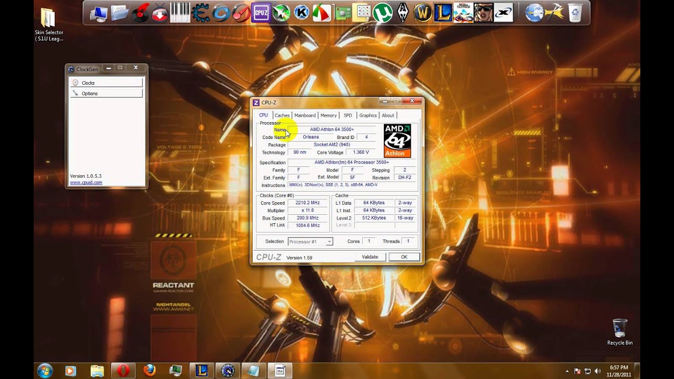Open the Cheat Engine icon in the dock

[200, 13]
